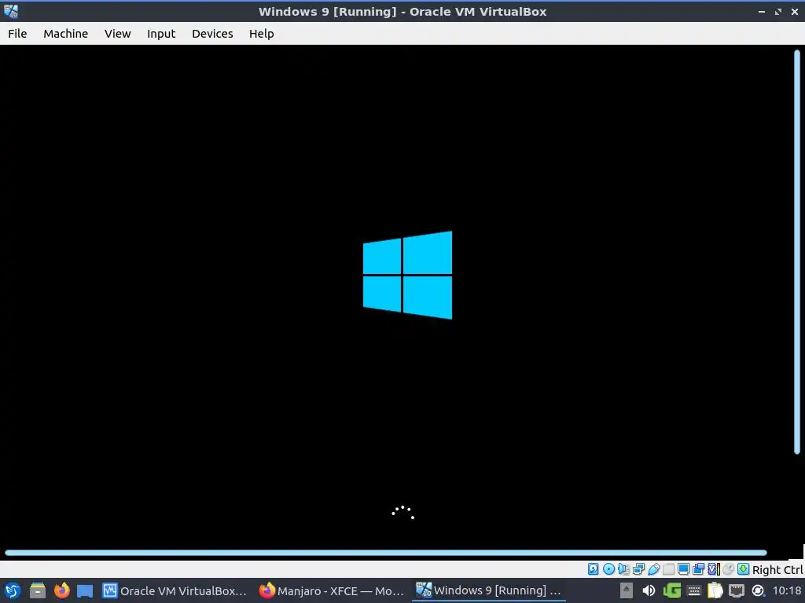Click the green G tray icon
This screenshot has width=805, height=603.
pyautogui.click(x=672, y=590)
